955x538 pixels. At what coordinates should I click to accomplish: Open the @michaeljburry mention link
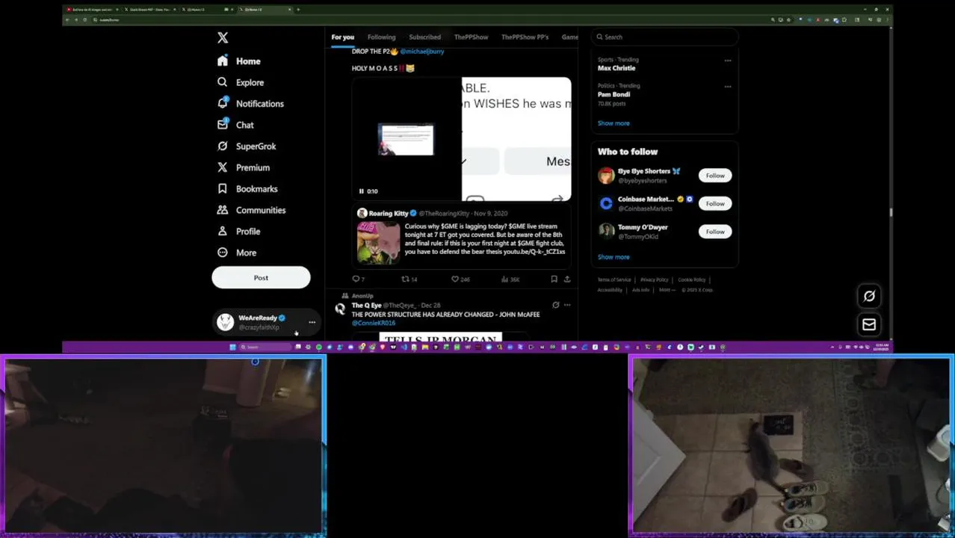point(422,52)
